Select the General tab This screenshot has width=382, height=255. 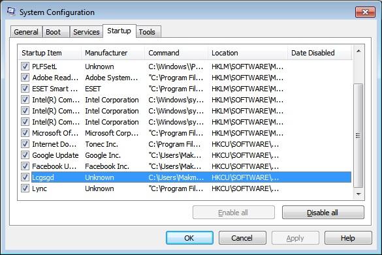pos(26,32)
